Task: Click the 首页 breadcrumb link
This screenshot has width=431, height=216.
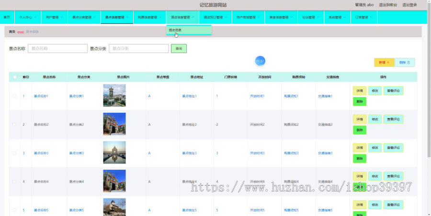Action: (12, 32)
